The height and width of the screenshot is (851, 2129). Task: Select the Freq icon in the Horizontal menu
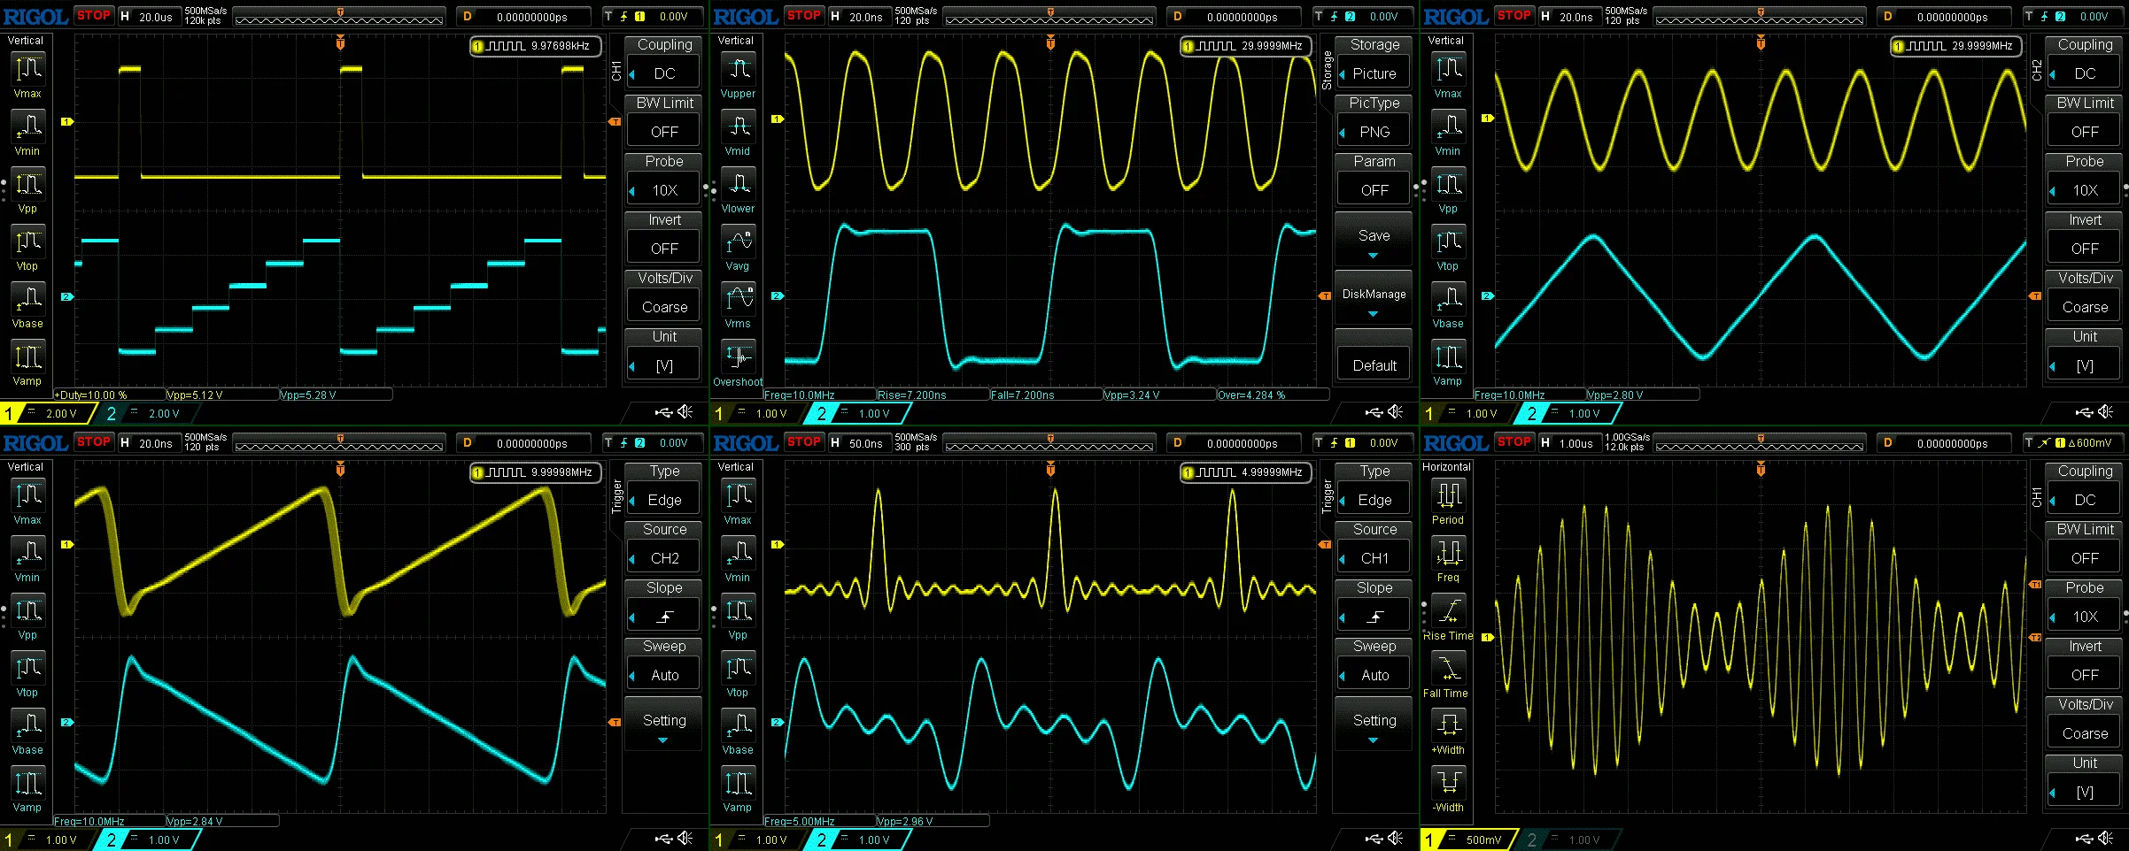click(x=1448, y=553)
